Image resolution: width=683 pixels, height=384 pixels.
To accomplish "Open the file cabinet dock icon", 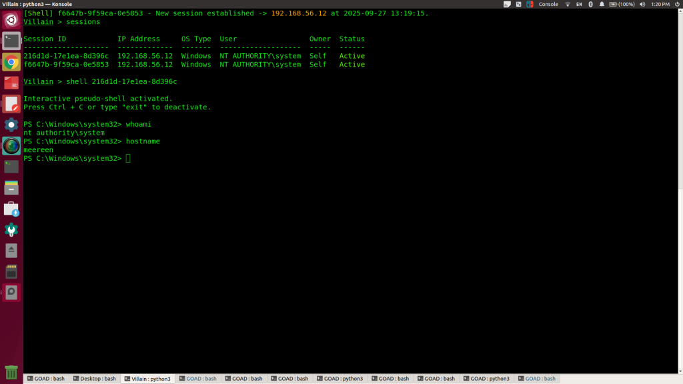I will (x=11, y=187).
